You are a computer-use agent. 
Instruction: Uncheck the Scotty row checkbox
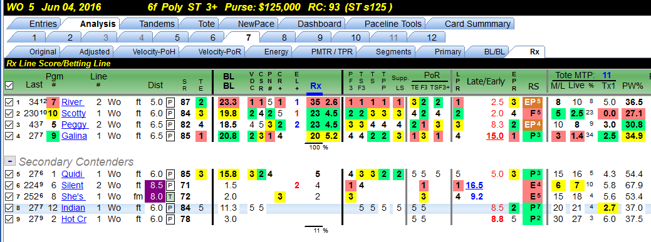pos(9,114)
